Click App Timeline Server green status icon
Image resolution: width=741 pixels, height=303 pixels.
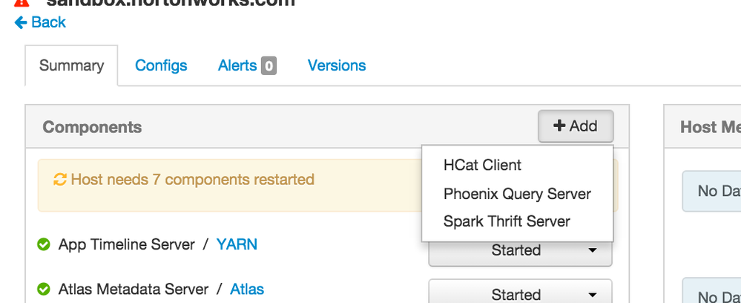pos(44,244)
